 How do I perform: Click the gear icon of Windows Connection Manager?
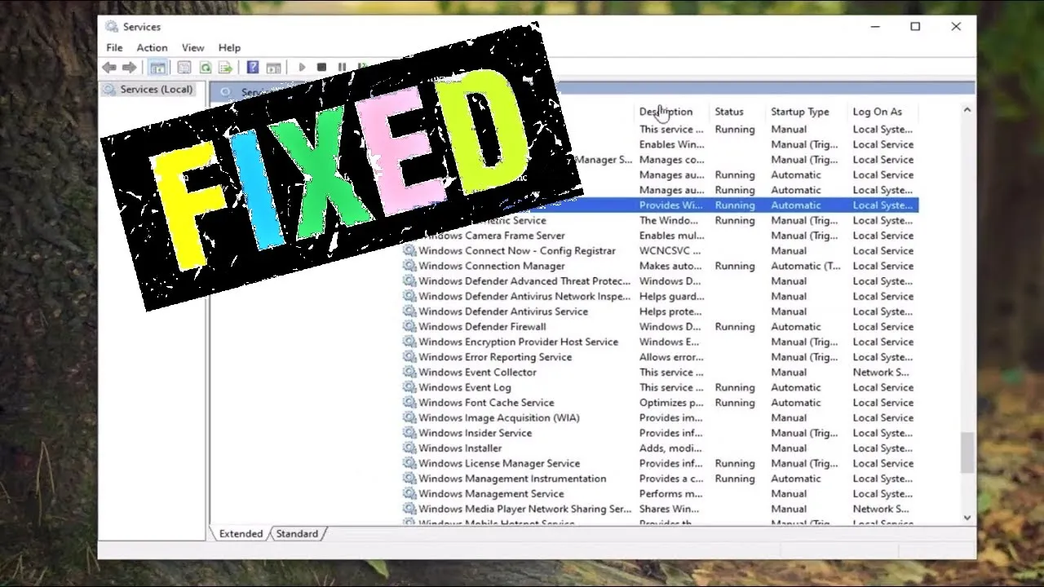pos(409,266)
